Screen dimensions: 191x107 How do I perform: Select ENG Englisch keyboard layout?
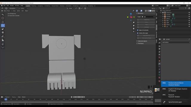point(176,90)
